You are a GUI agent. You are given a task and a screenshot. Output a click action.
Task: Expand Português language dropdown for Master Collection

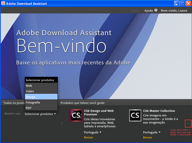[x=152, y=132]
